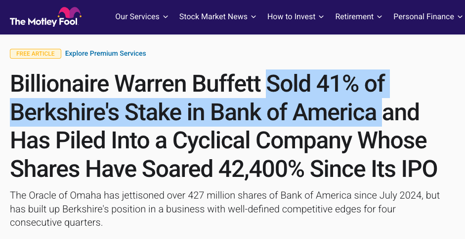Open the Our Services menu

[x=137, y=17]
